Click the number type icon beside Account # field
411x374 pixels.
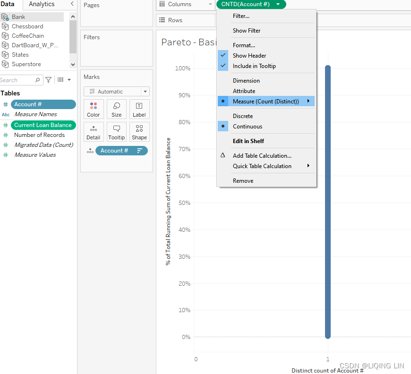click(6, 104)
